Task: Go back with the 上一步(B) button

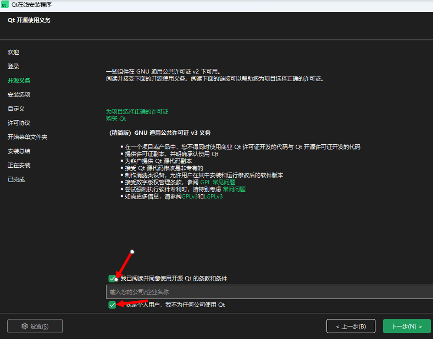Action: click(x=351, y=326)
